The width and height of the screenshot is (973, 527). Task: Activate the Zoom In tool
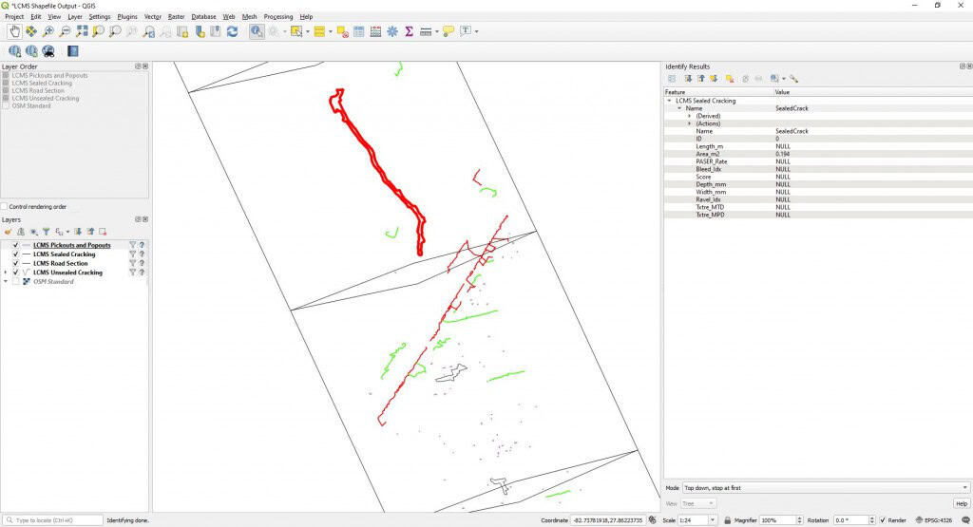point(48,31)
